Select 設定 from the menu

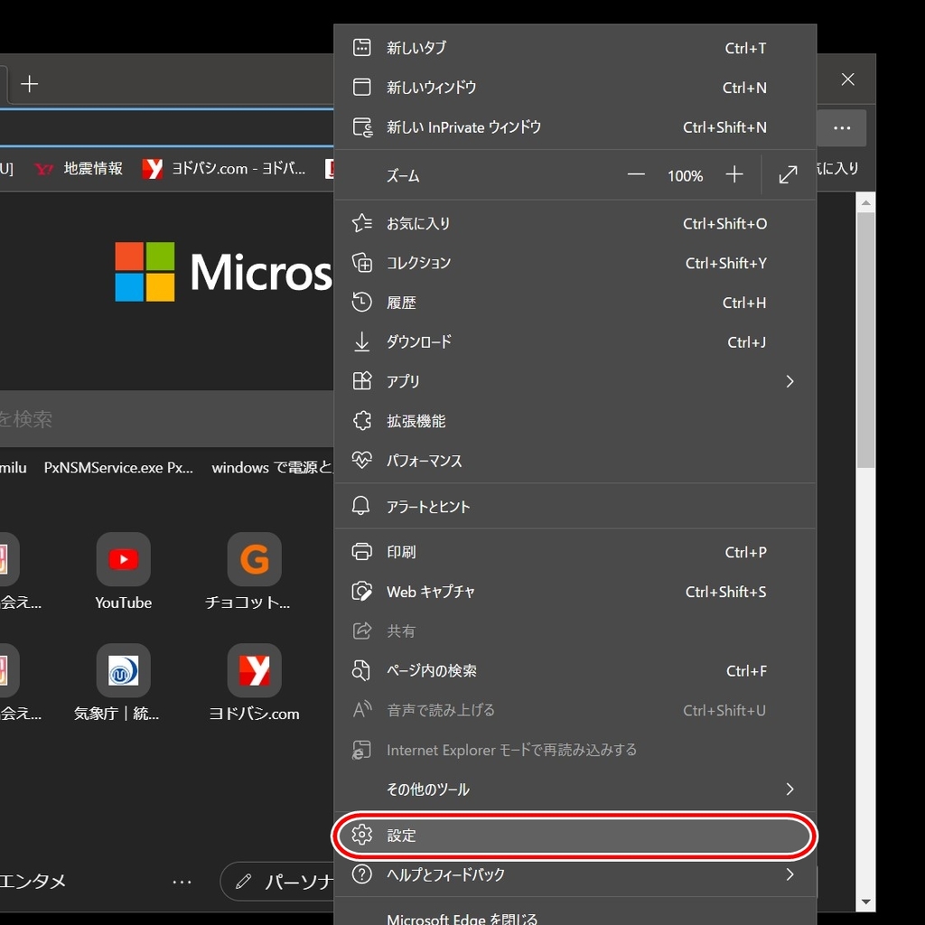pyautogui.click(x=575, y=836)
